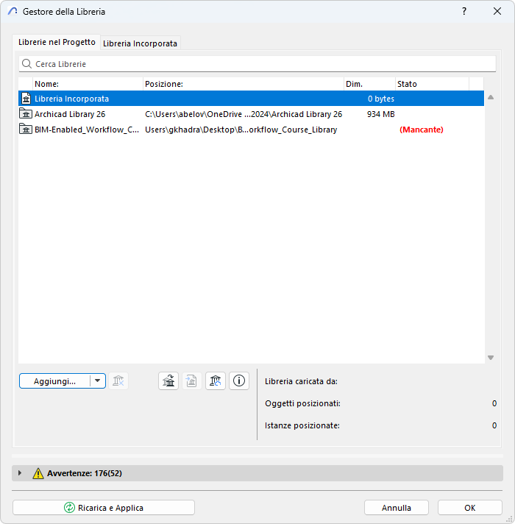Click the Stato column header
The image size is (515, 524).
[432, 84]
